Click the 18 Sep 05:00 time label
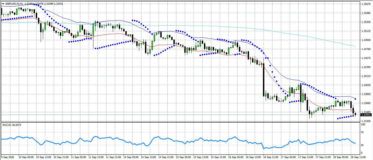373x160 pixels. 341,158
